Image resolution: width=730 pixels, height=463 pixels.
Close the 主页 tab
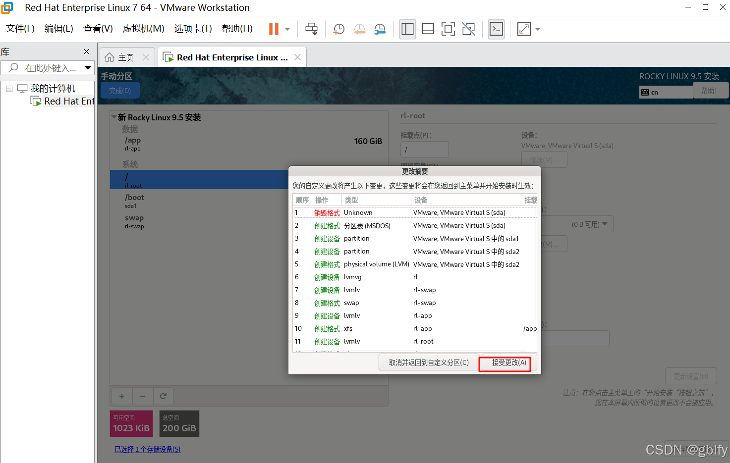tap(146, 57)
